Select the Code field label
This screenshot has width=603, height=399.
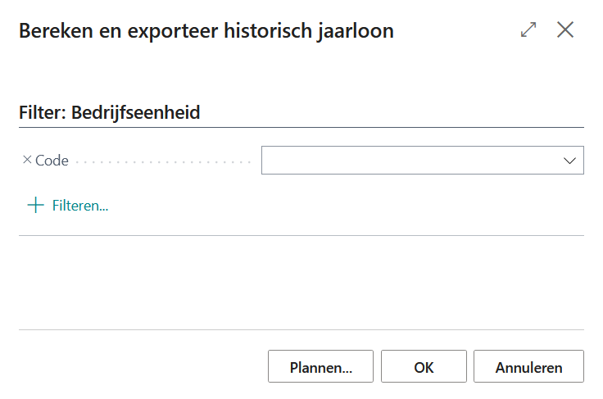click(x=52, y=161)
